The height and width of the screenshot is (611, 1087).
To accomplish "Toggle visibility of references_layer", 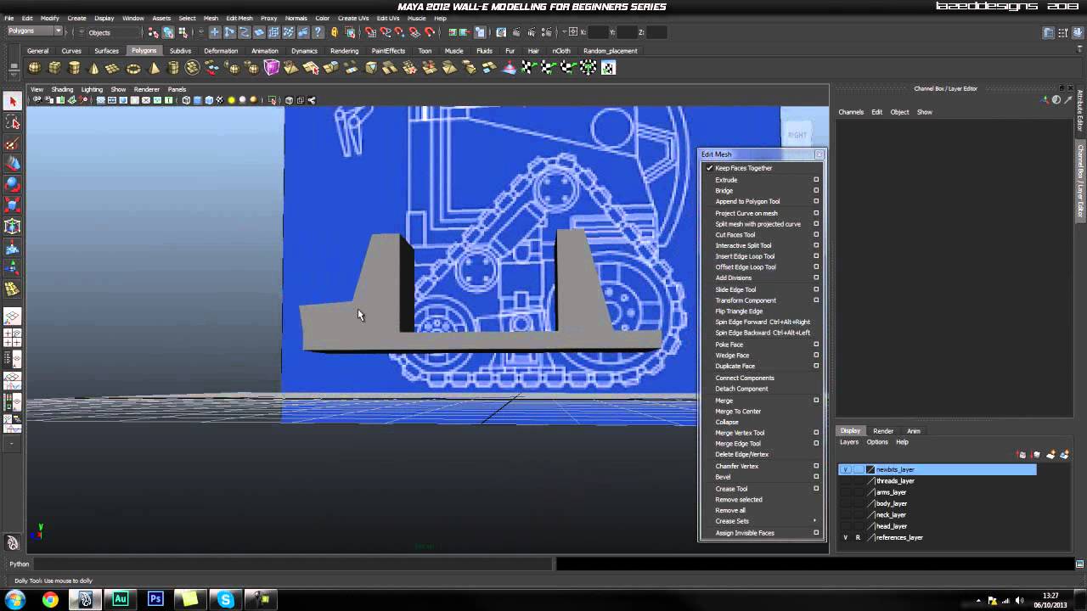I will pyautogui.click(x=845, y=538).
